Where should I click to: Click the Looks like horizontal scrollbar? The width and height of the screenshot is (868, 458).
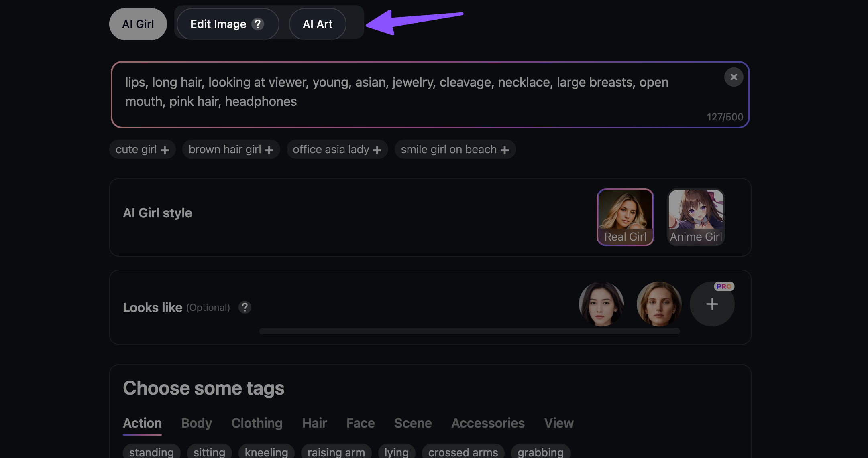pyautogui.click(x=469, y=331)
